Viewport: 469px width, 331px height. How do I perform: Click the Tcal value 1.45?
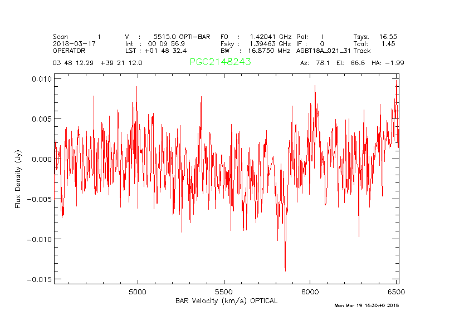click(388, 43)
